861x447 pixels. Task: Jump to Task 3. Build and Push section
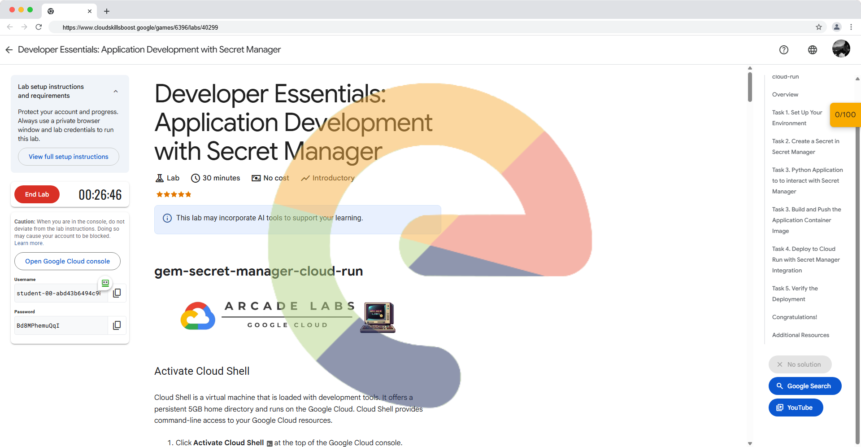tap(806, 220)
